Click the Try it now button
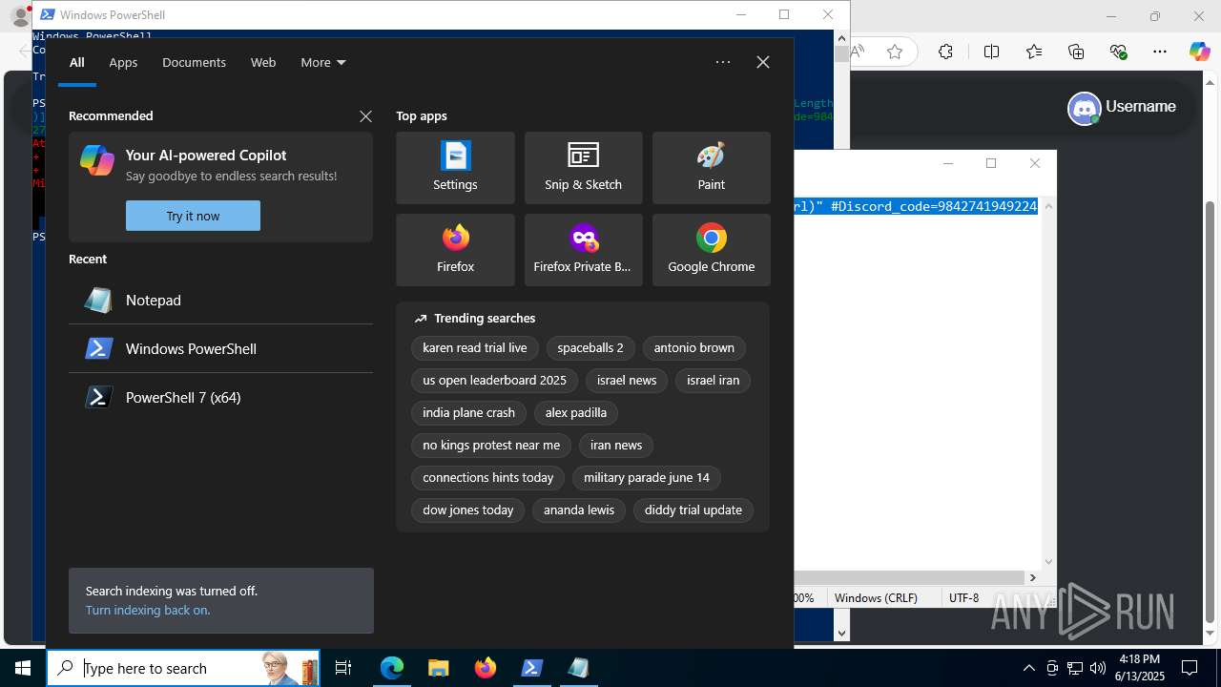Image resolution: width=1221 pixels, height=687 pixels. point(193,216)
